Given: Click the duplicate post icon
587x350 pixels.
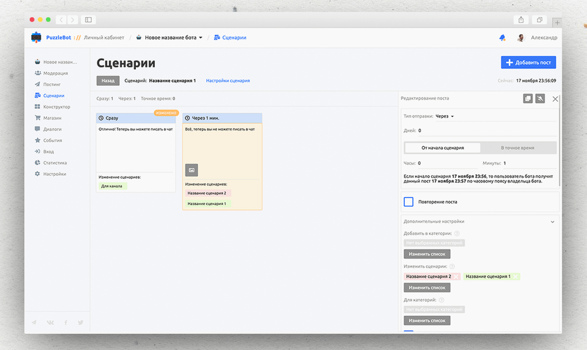Looking at the screenshot, I should pyautogui.click(x=528, y=99).
